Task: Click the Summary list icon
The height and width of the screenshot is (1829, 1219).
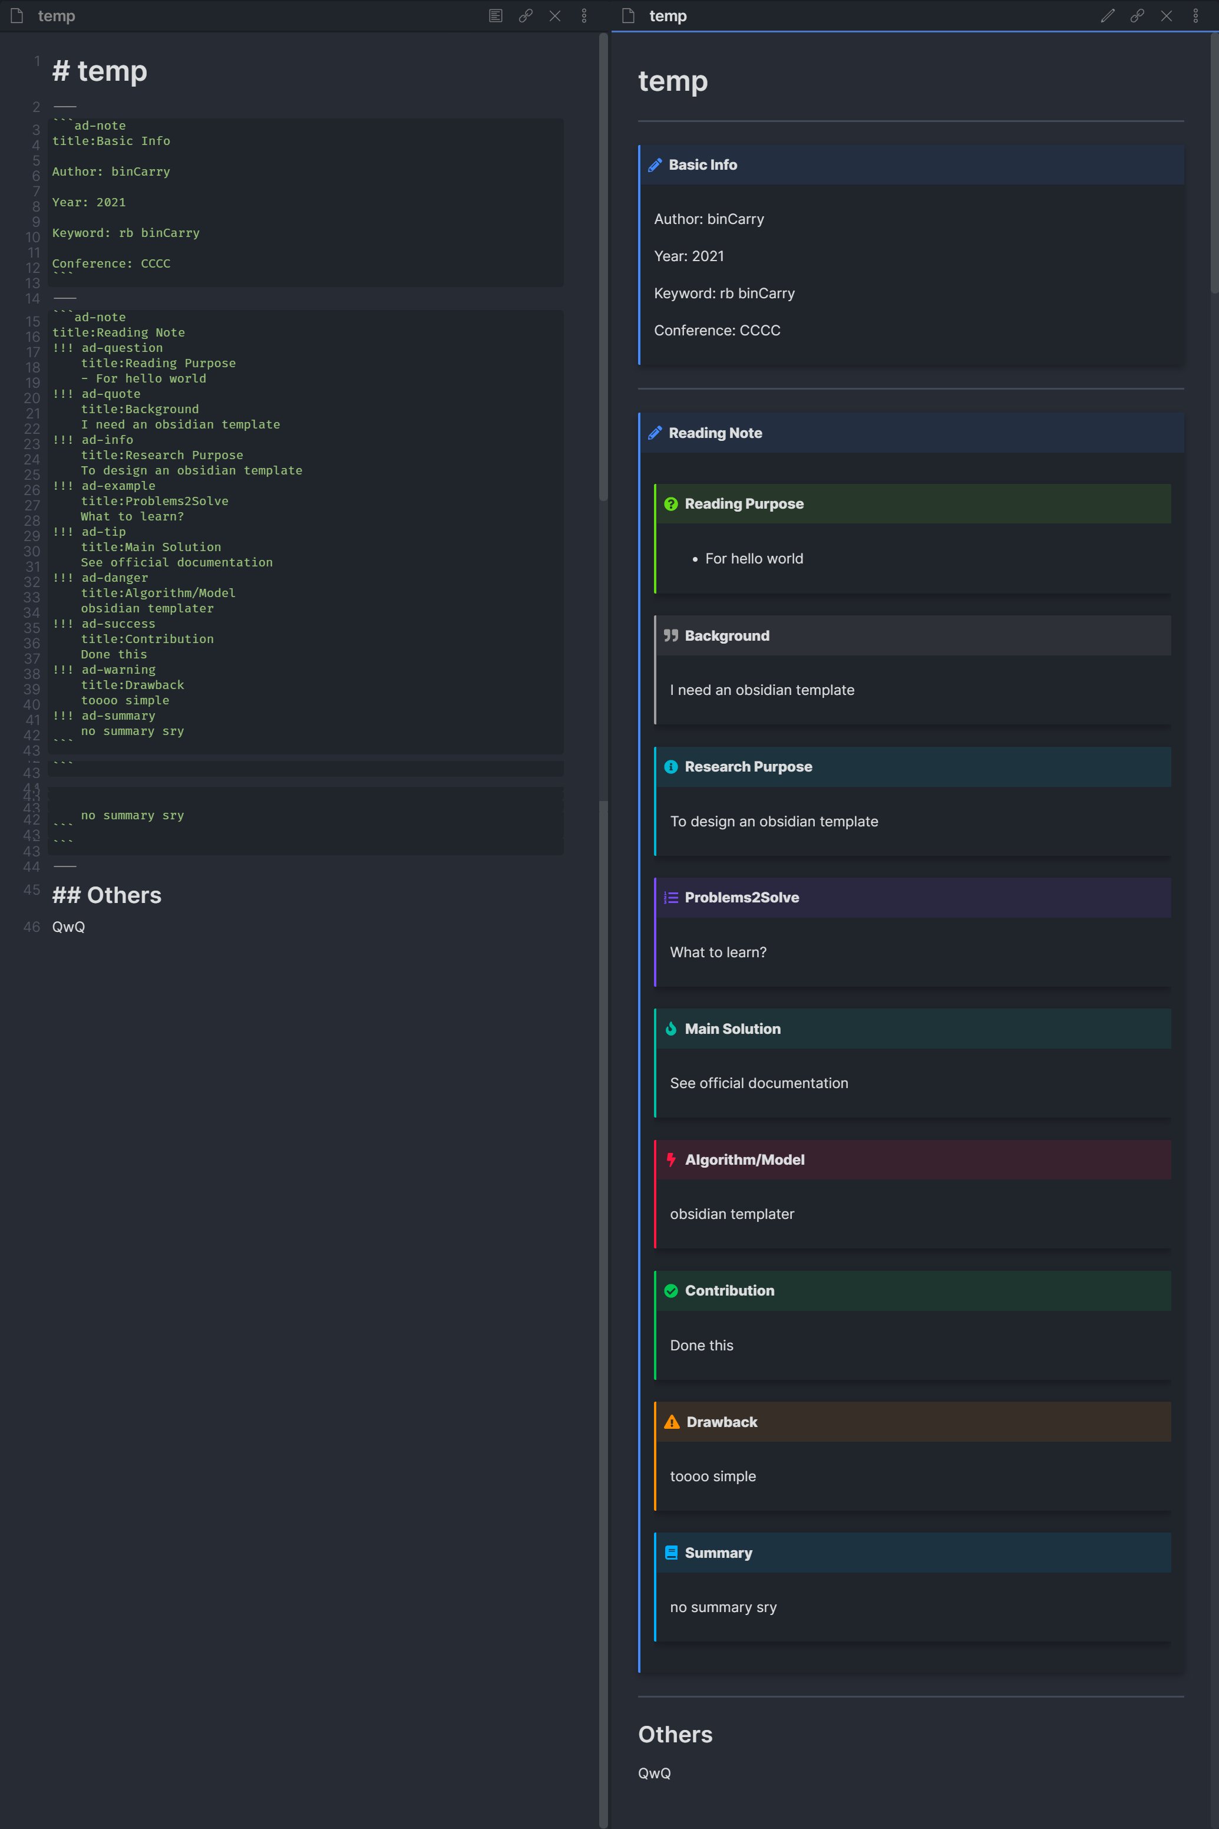Action: [x=669, y=1551]
